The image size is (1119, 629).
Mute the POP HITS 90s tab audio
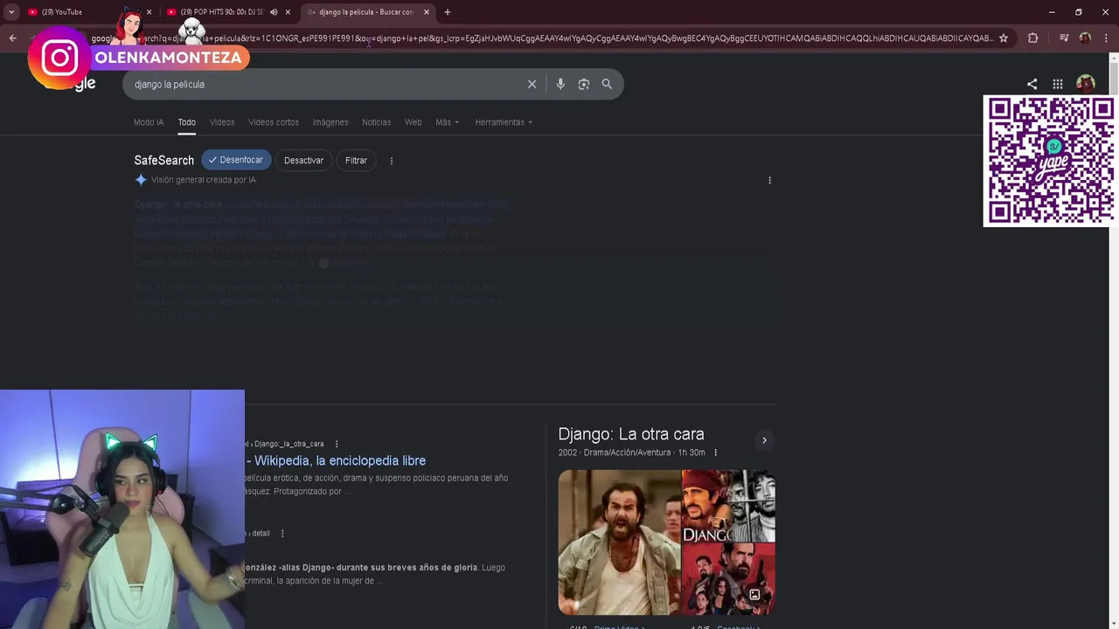click(x=274, y=12)
